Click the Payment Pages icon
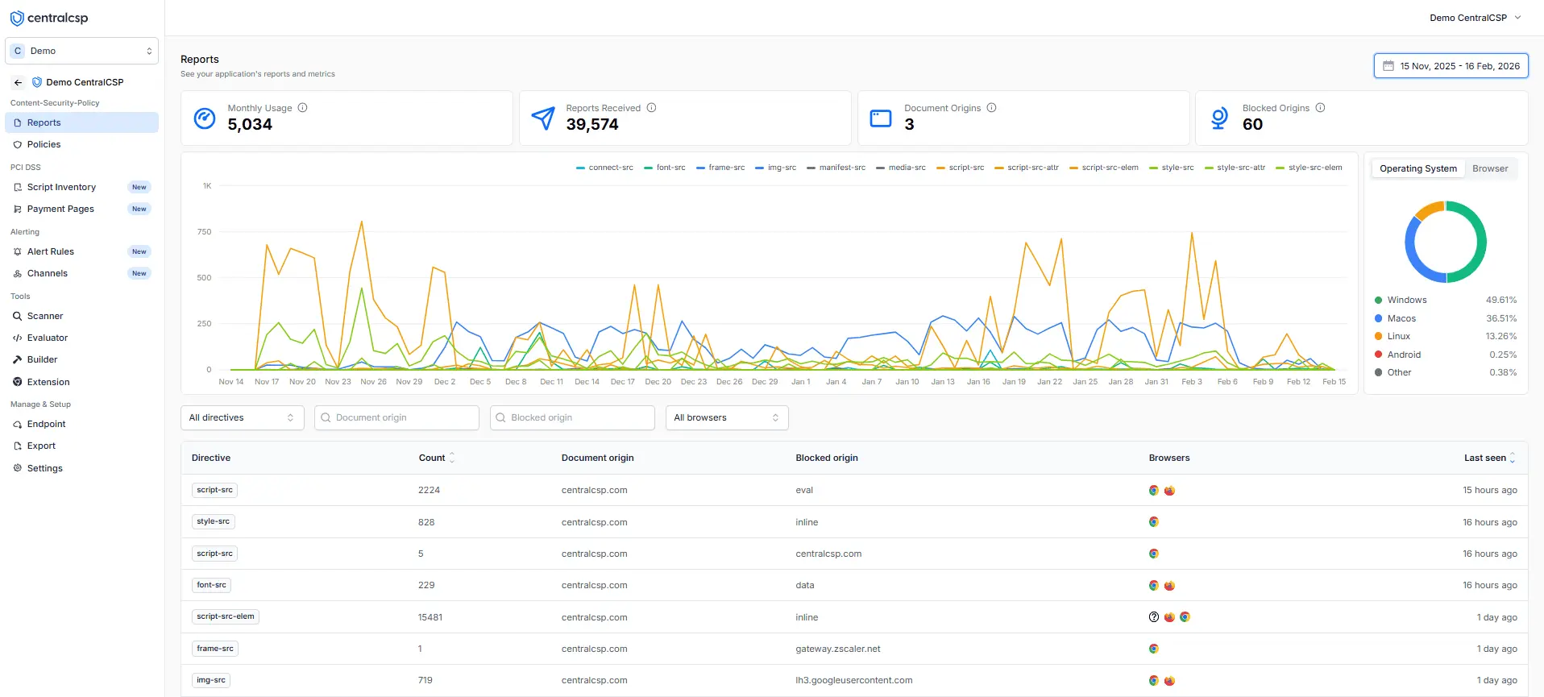This screenshot has width=1544, height=697. 18,209
